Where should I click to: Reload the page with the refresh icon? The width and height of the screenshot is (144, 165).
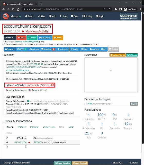(x=13, y=9)
